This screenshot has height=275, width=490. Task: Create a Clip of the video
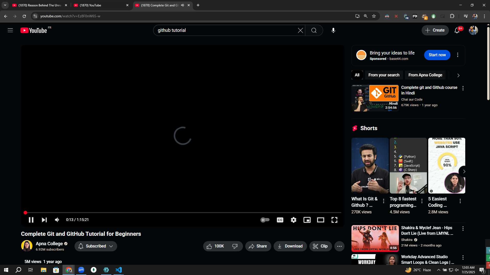pyautogui.click(x=321, y=246)
